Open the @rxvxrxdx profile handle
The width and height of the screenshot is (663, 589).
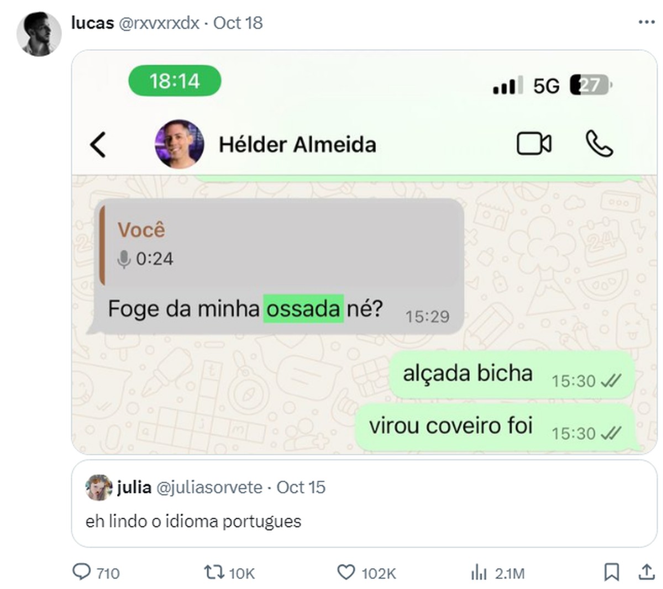[159, 23]
